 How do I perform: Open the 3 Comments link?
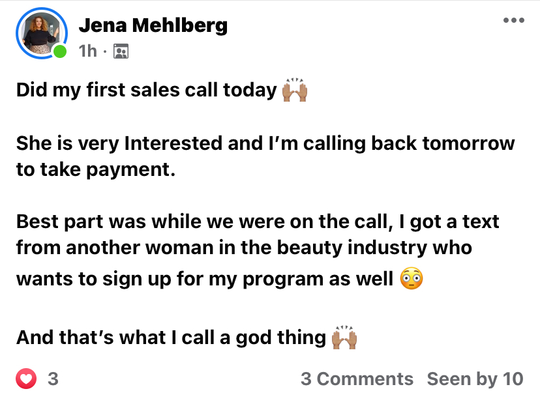(357, 379)
